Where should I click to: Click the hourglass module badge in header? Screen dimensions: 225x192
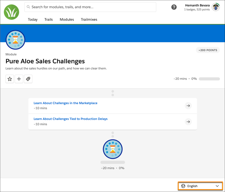15,40
